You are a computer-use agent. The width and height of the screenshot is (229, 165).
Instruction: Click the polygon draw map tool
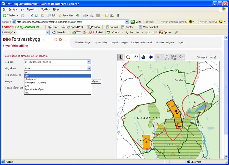point(181,57)
